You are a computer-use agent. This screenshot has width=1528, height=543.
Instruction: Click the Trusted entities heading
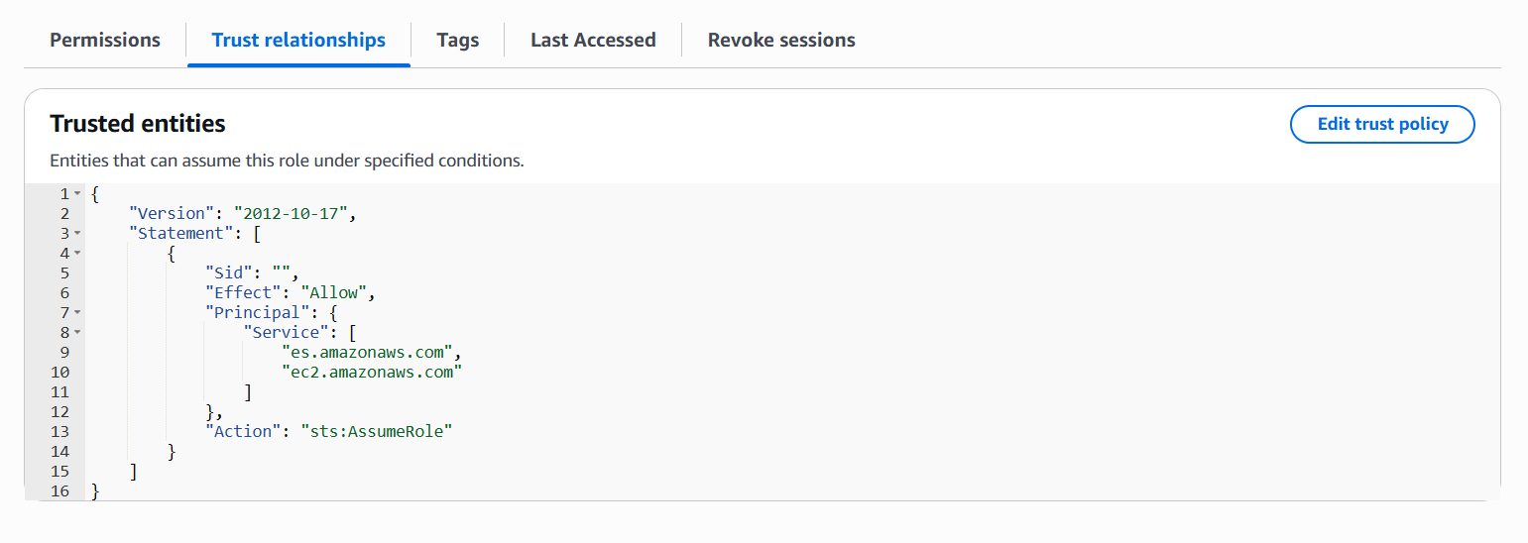[138, 123]
